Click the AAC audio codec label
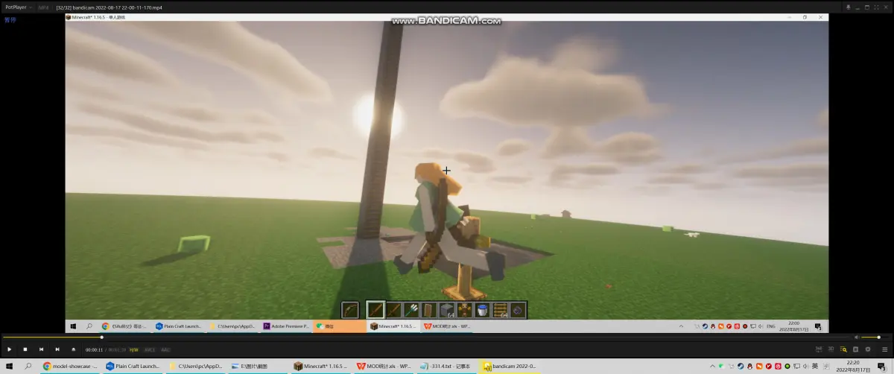 coord(165,349)
